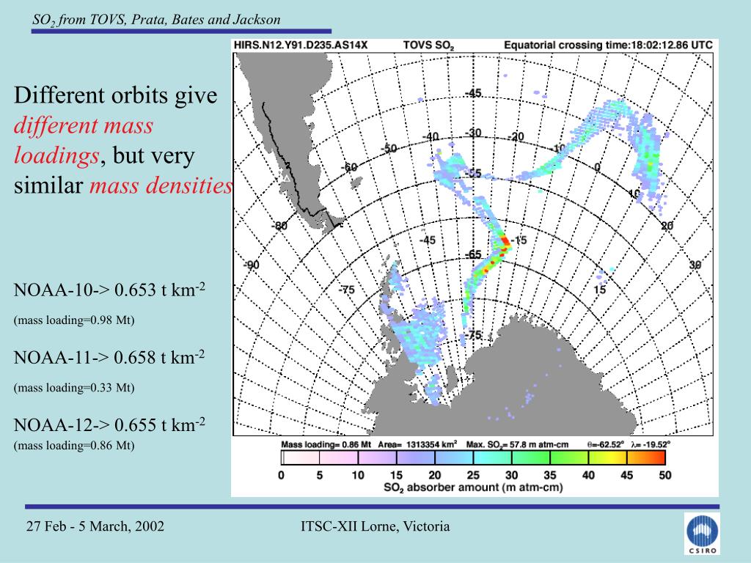Click the '-80' label near South America
This screenshot has width=751, height=563.
point(279,226)
